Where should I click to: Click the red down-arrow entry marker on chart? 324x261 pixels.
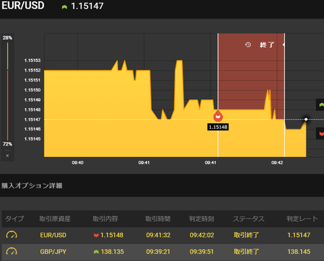tap(218, 116)
